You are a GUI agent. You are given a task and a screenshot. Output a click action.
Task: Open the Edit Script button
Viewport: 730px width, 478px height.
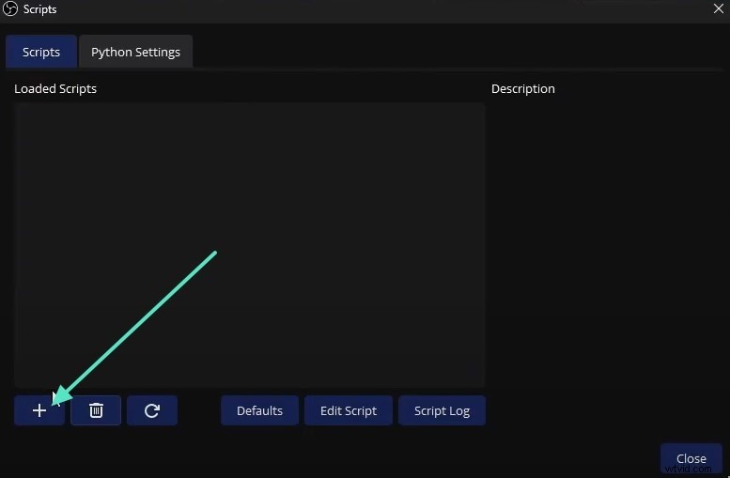(349, 410)
